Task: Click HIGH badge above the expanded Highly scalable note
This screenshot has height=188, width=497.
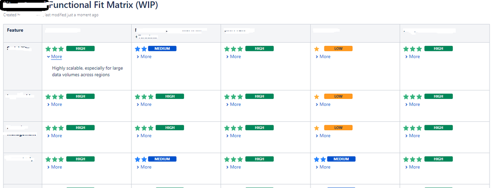Action: point(80,49)
